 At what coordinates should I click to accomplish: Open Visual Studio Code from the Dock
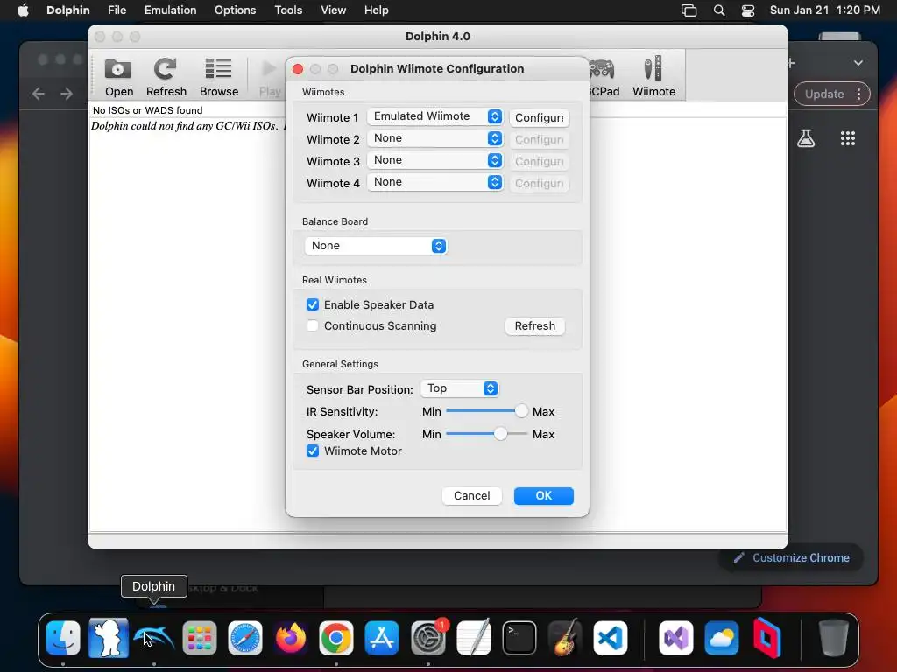click(611, 637)
